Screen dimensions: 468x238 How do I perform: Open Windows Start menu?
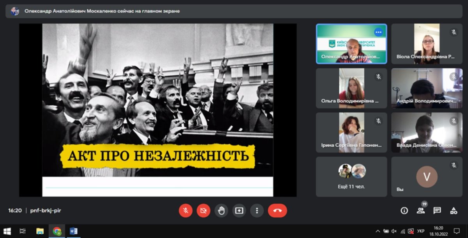pos(7,231)
